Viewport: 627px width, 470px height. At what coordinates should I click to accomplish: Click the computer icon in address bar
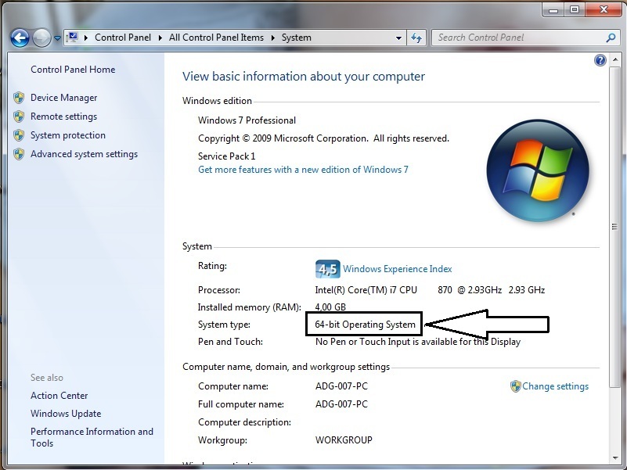[72, 38]
